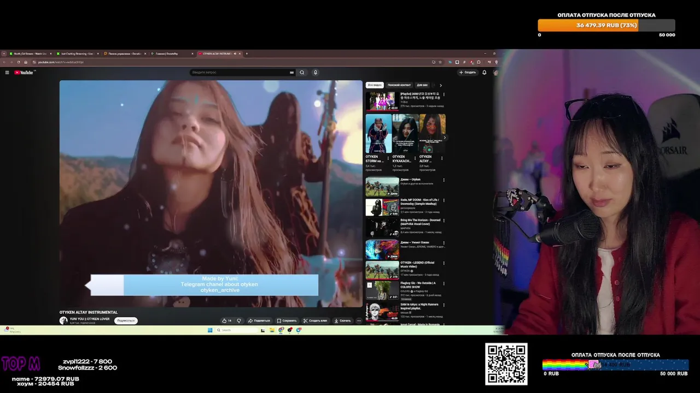Image resolution: width=700 pixels, height=393 pixels.
Task: Switch to the North_Girl Stream browser tab
Action: coord(30,53)
